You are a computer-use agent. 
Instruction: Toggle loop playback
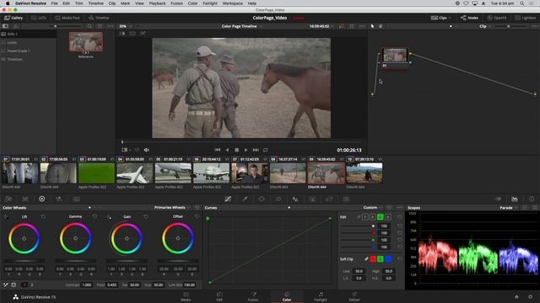click(266, 150)
